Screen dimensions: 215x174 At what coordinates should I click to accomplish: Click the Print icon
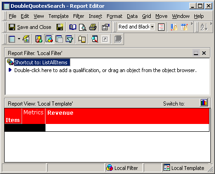(93, 27)
